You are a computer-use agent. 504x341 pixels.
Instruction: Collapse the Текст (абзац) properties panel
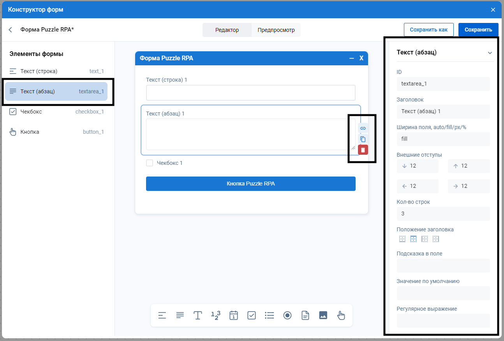point(490,53)
